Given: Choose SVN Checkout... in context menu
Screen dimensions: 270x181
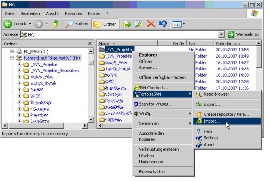Looking at the screenshot, I should tap(163, 88).
